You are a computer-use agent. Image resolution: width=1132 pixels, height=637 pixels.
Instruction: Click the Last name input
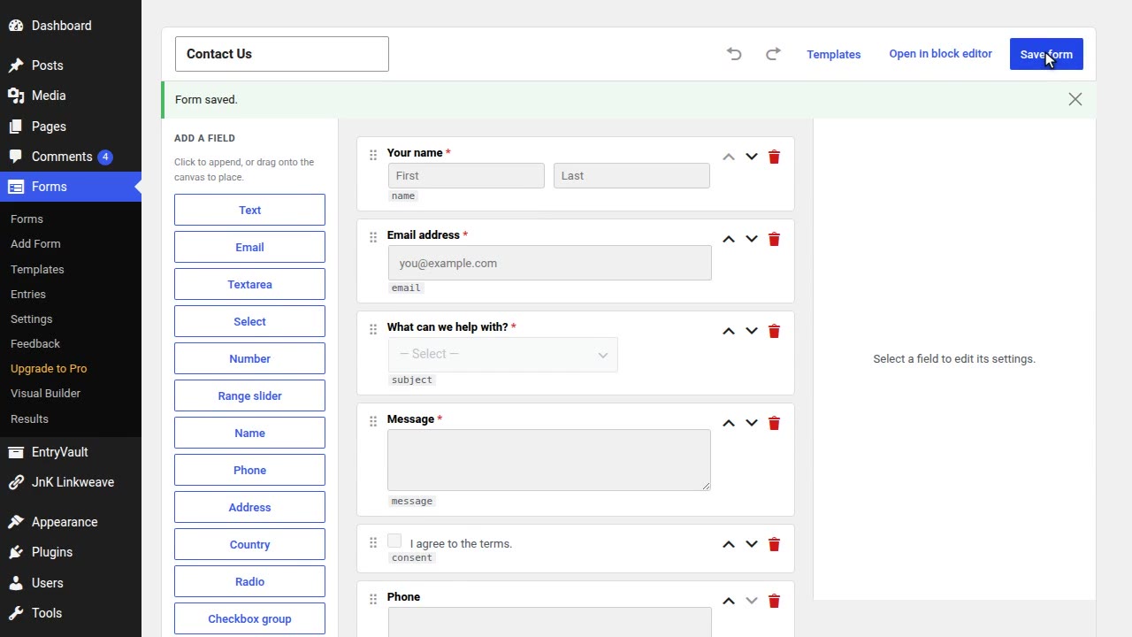click(631, 175)
